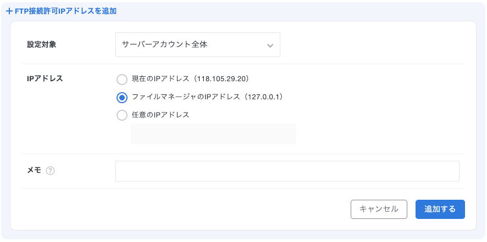Click the 118.105.29.20 address text
The image size is (487, 242).
[222, 79]
